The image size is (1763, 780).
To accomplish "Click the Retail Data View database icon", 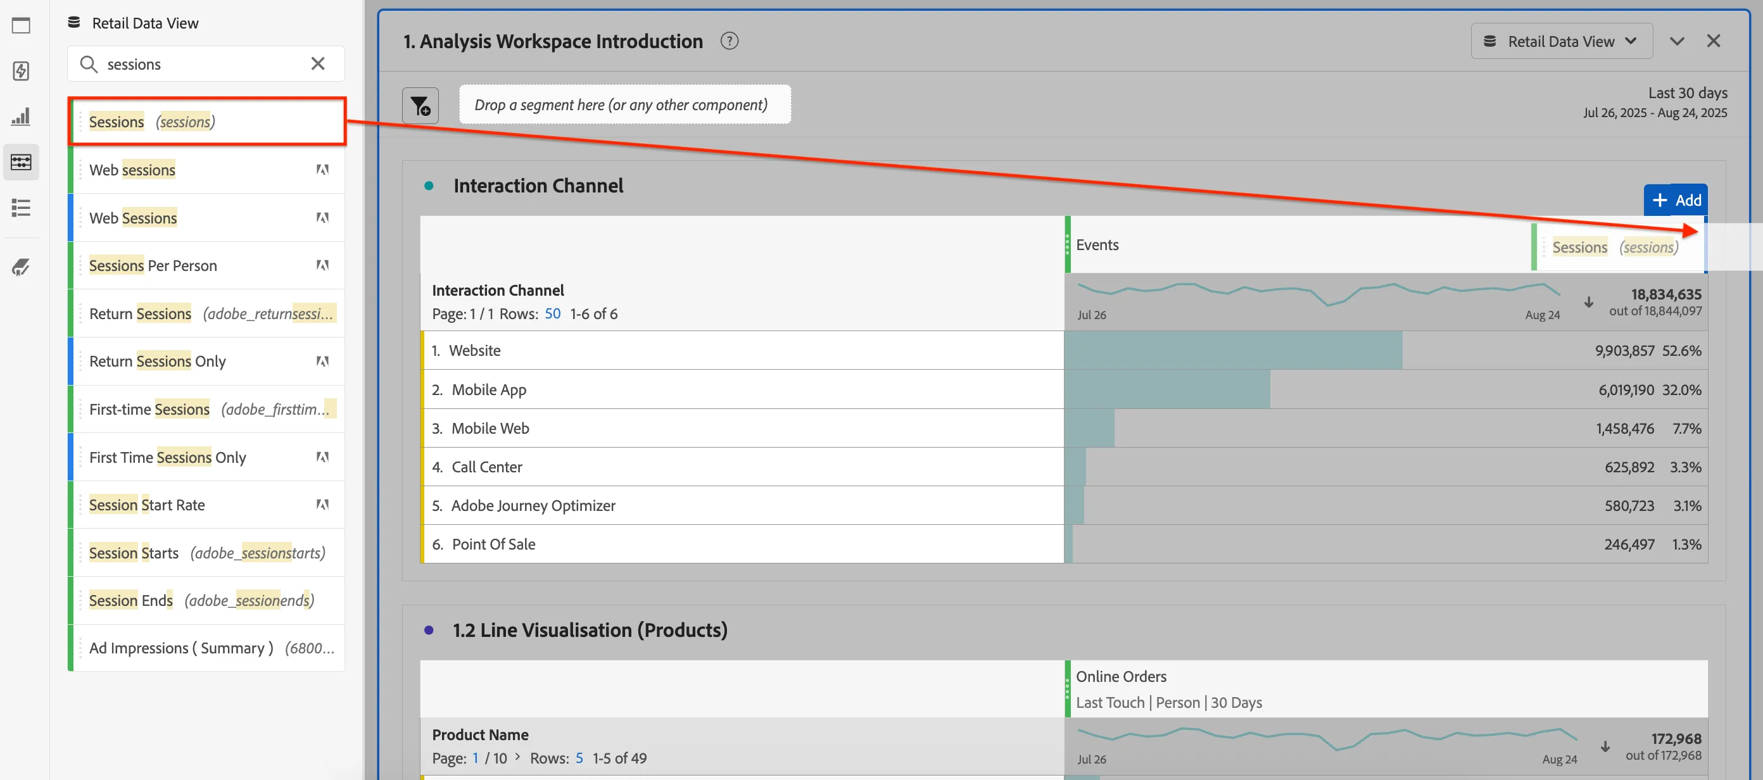I will click(x=74, y=23).
